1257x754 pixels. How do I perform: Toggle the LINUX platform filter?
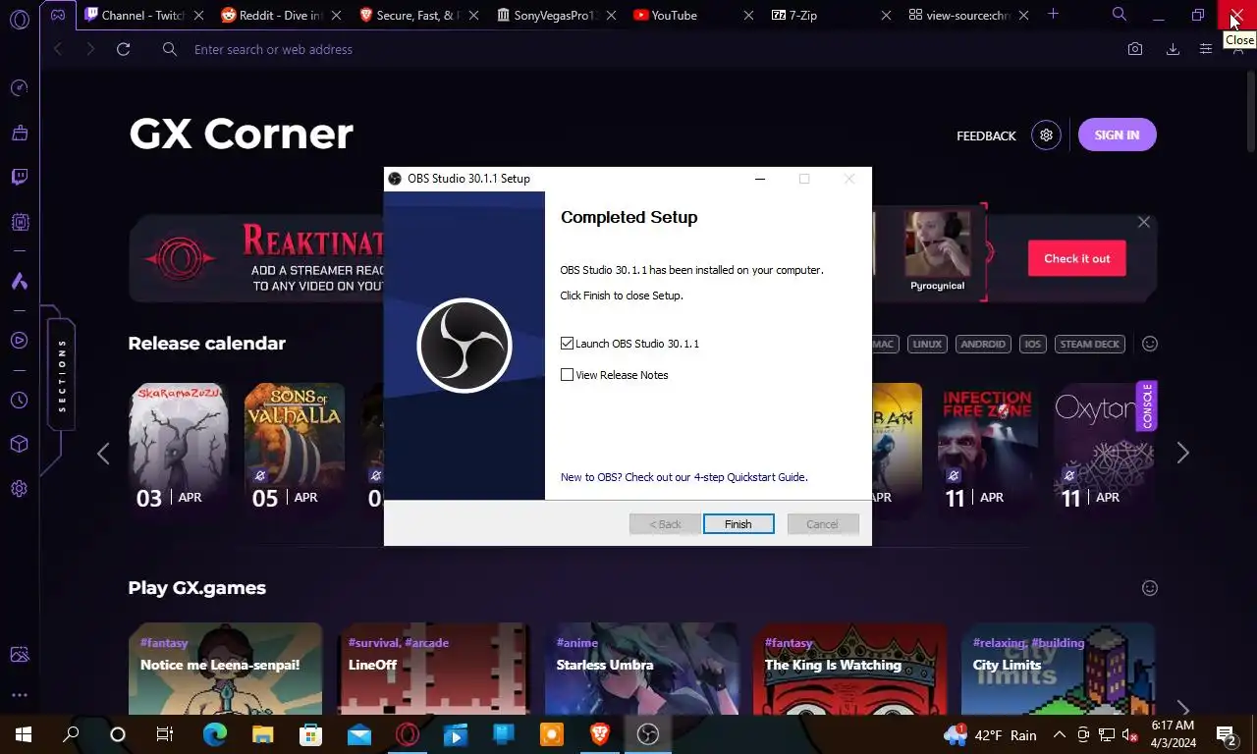point(926,344)
